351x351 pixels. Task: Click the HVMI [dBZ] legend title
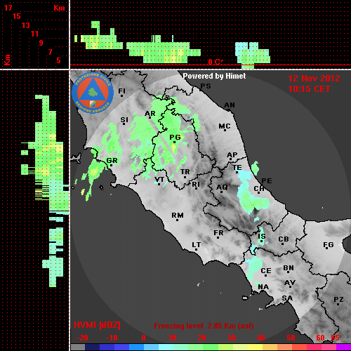pyautogui.click(x=97, y=325)
